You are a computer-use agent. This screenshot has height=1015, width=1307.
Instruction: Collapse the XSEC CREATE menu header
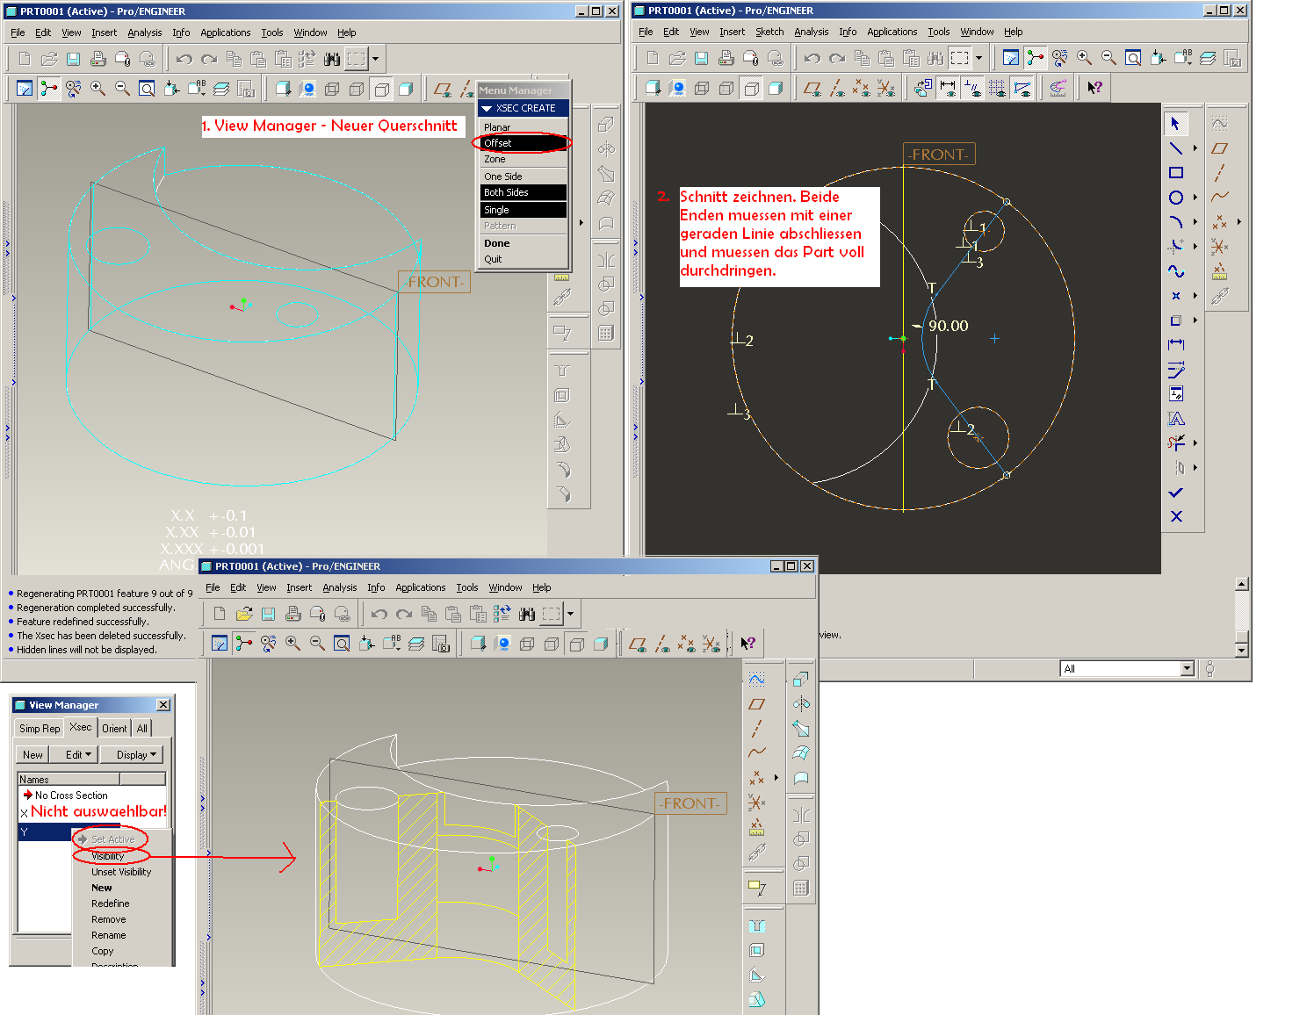524,108
